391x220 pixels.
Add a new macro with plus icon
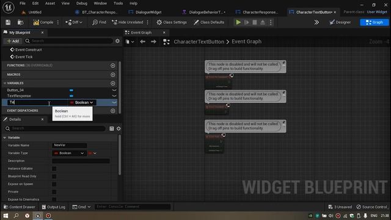pos(113,75)
